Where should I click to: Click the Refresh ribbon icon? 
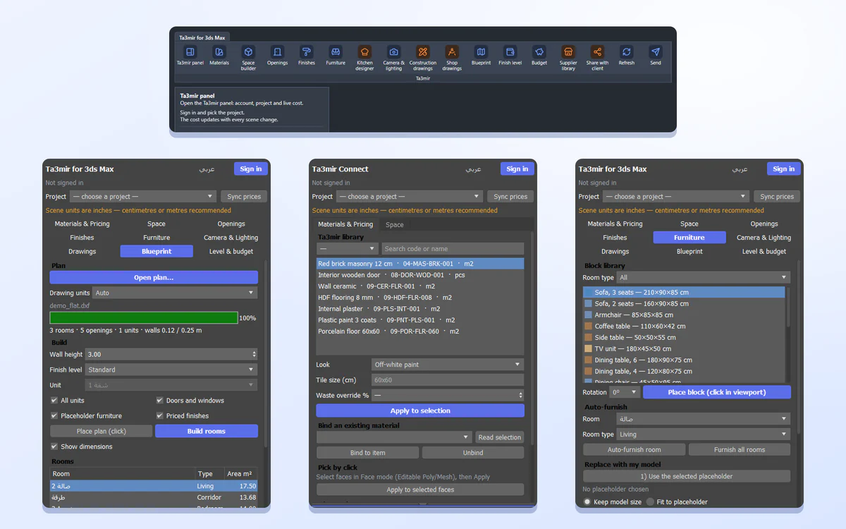tap(626, 51)
